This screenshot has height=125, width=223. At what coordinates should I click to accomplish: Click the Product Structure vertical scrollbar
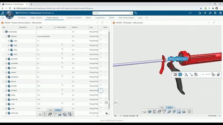pos(109,70)
